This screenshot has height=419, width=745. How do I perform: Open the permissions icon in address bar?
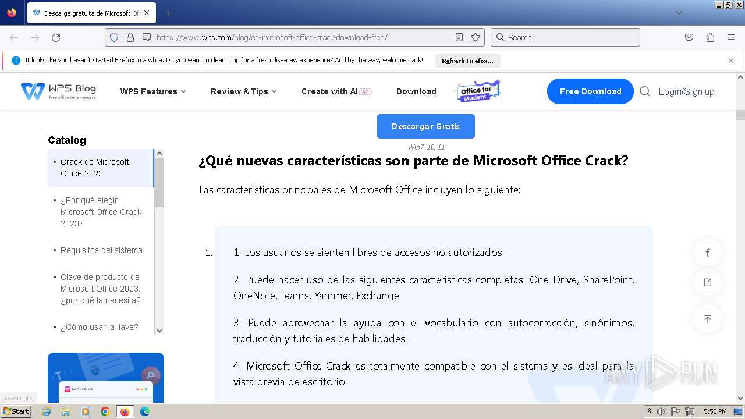pyautogui.click(x=147, y=37)
